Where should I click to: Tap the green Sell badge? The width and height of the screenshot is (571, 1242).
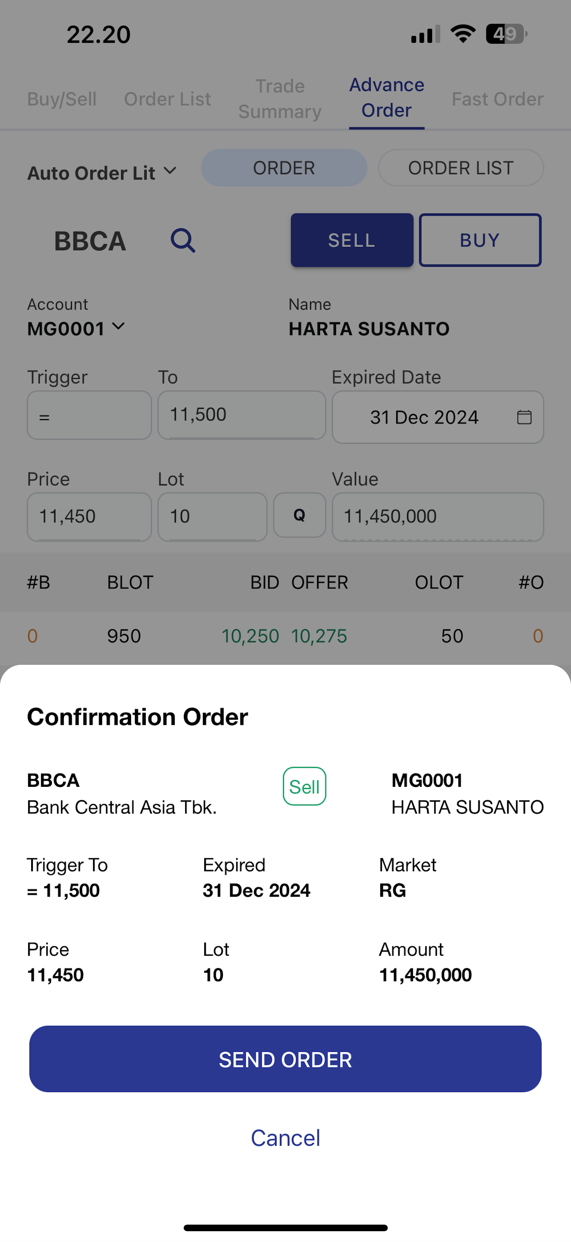pos(304,786)
